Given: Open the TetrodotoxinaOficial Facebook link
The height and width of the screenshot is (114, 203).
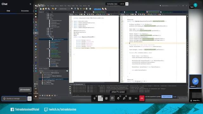Looking at the screenshot, I should pos(25,110).
